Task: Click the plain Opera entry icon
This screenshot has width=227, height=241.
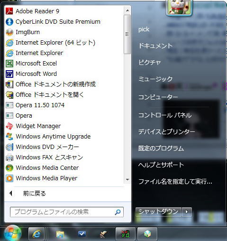Action: click(9, 116)
